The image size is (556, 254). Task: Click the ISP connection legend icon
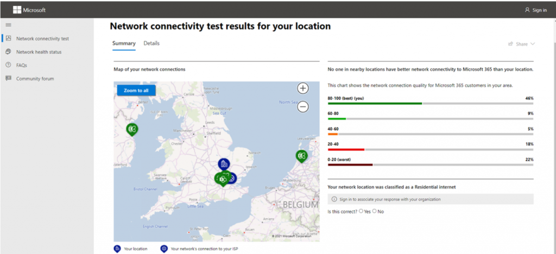[x=164, y=249]
